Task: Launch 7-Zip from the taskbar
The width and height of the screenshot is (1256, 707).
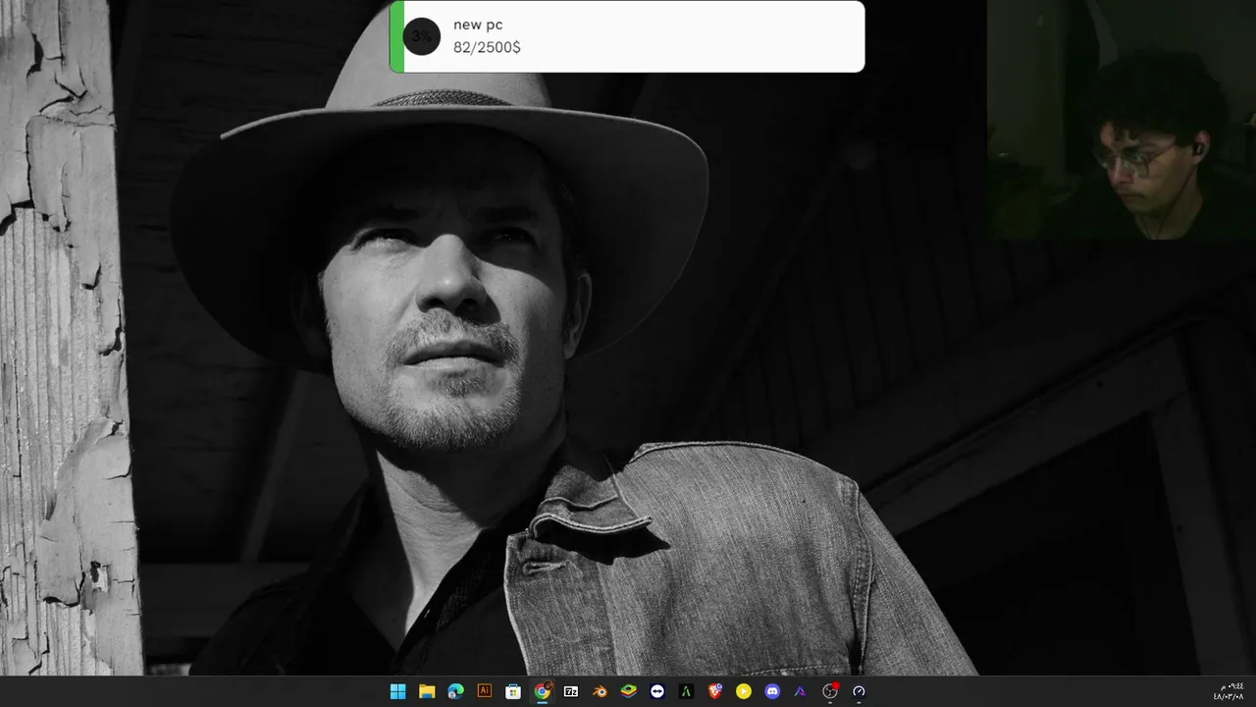Action: [x=570, y=691]
